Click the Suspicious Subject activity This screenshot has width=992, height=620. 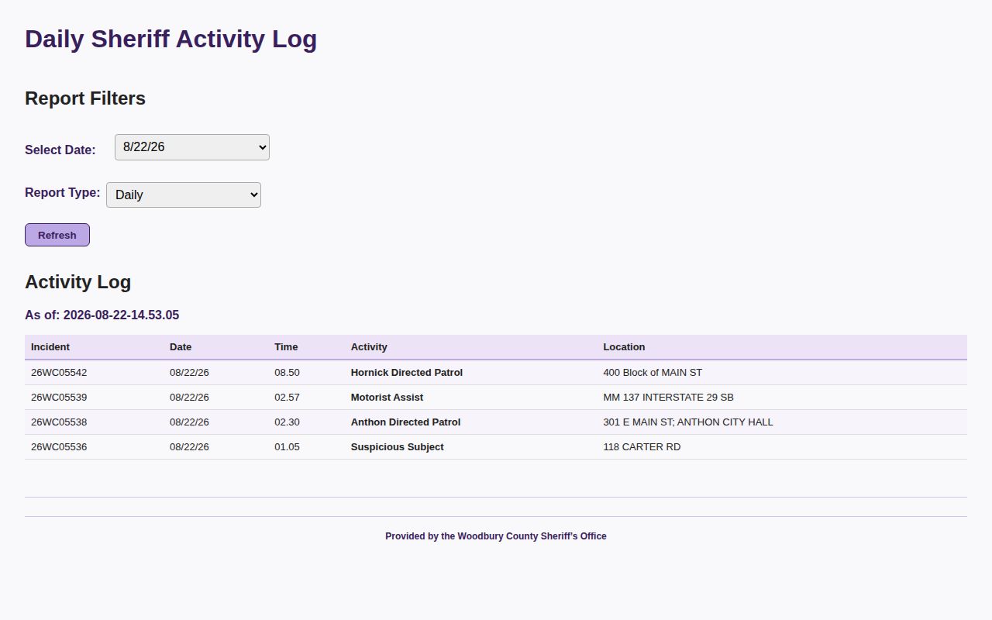pyautogui.click(x=397, y=447)
